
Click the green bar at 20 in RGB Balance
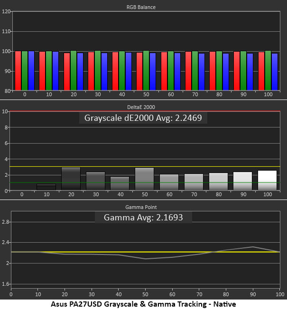[x=74, y=70]
